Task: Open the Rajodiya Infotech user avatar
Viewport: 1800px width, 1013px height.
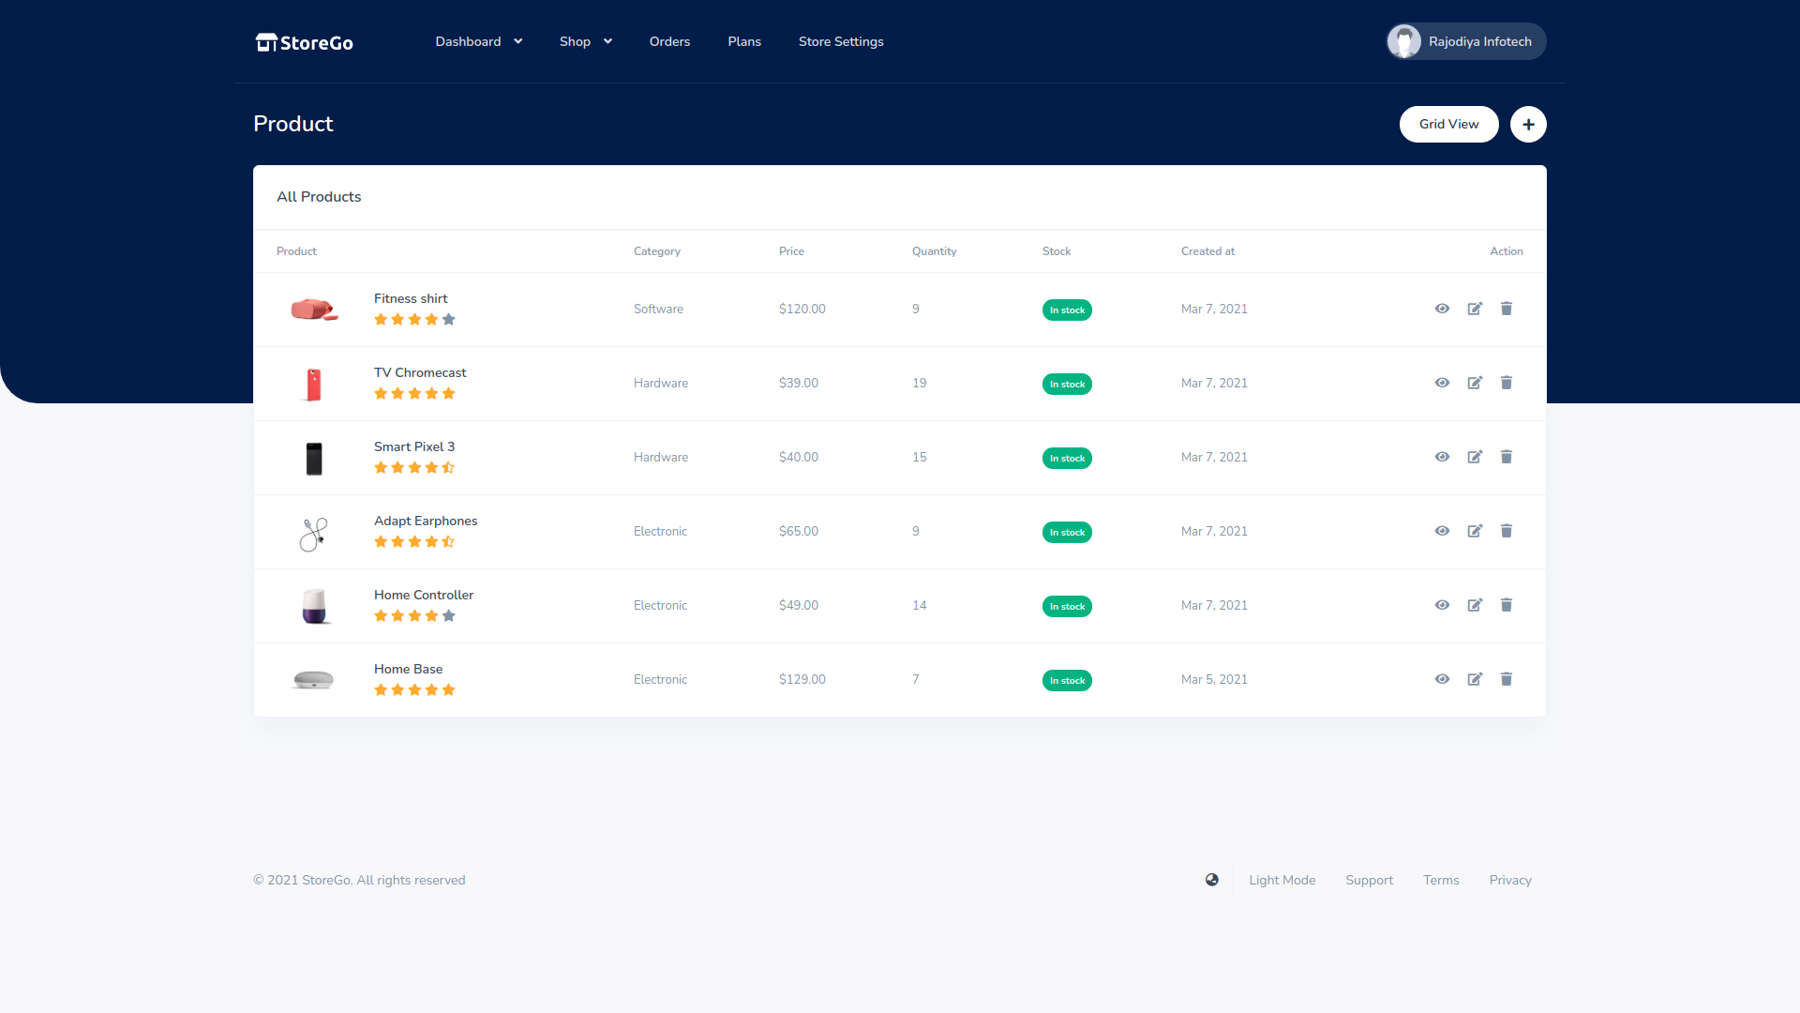Action: pos(1404,41)
